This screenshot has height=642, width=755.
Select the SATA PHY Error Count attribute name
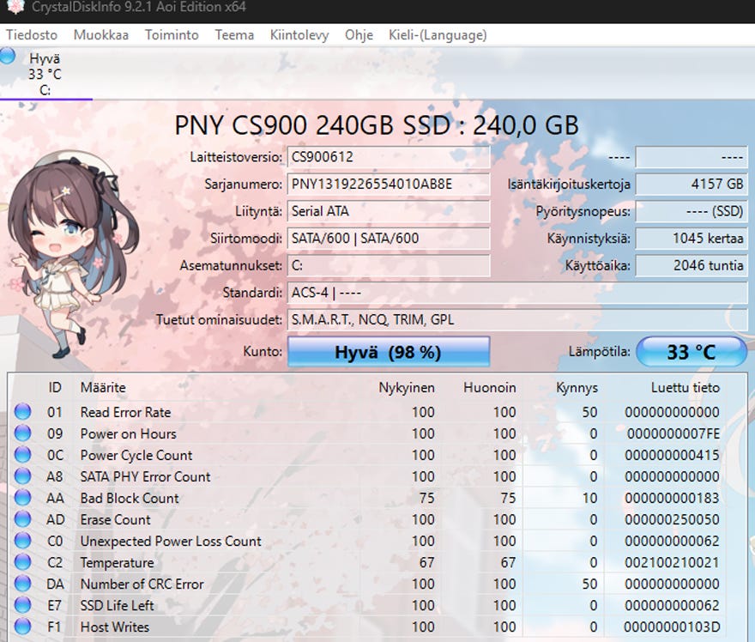click(x=145, y=476)
